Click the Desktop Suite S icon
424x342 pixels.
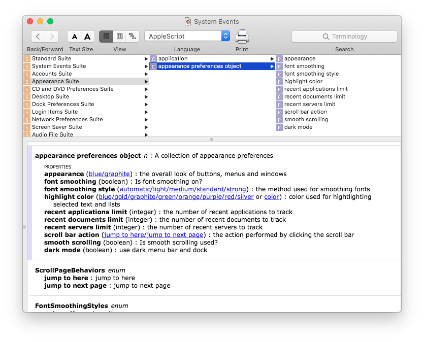tap(27, 97)
